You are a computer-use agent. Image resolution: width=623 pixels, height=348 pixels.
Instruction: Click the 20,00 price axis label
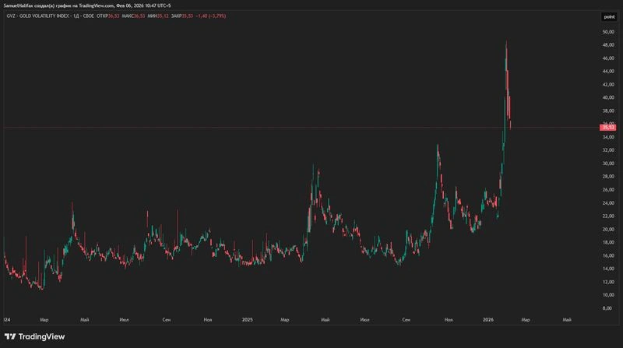[x=608, y=229]
